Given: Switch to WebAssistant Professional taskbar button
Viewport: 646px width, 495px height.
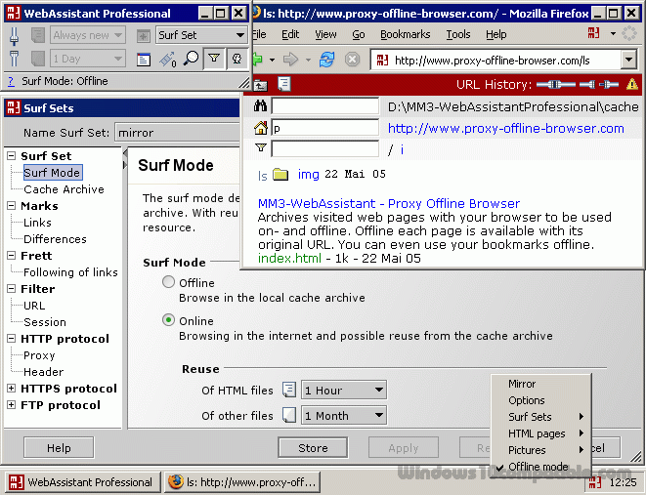Looking at the screenshot, I should pos(82,482).
